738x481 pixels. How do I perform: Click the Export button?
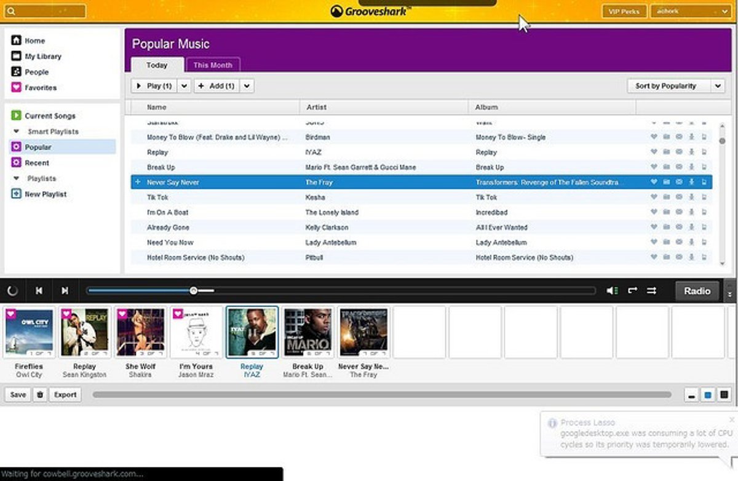[65, 394]
